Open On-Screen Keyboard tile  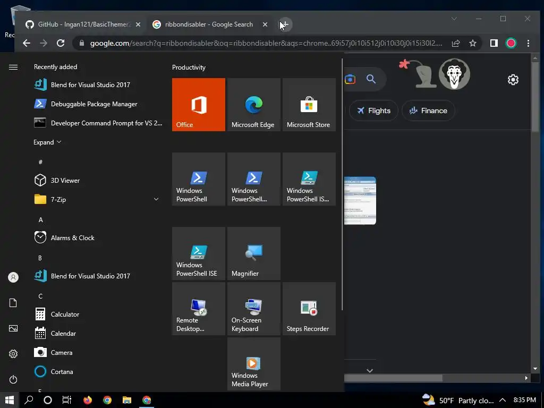click(x=253, y=309)
